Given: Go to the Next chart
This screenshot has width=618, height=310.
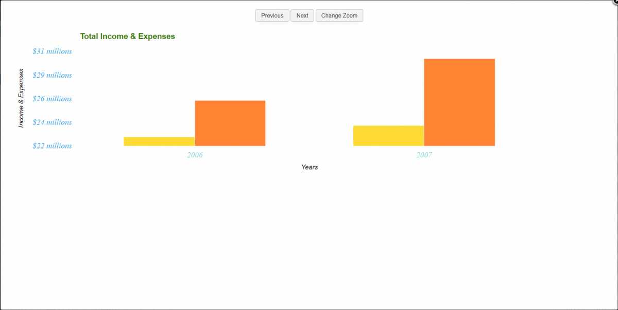Looking at the screenshot, I should (x=302, y=15).
